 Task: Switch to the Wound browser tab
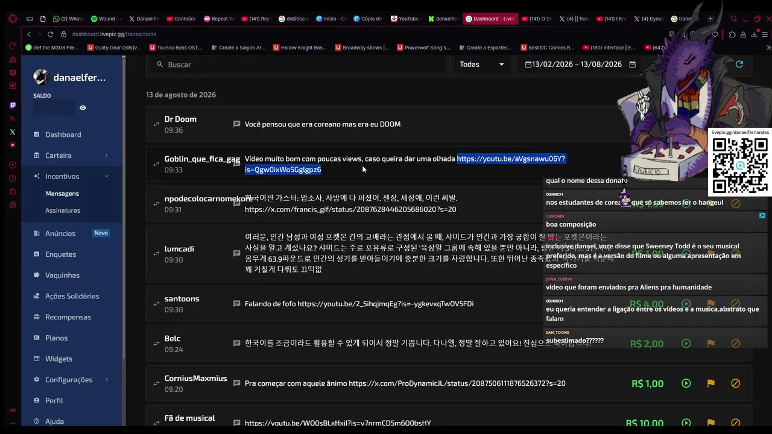tap(106, 19)
